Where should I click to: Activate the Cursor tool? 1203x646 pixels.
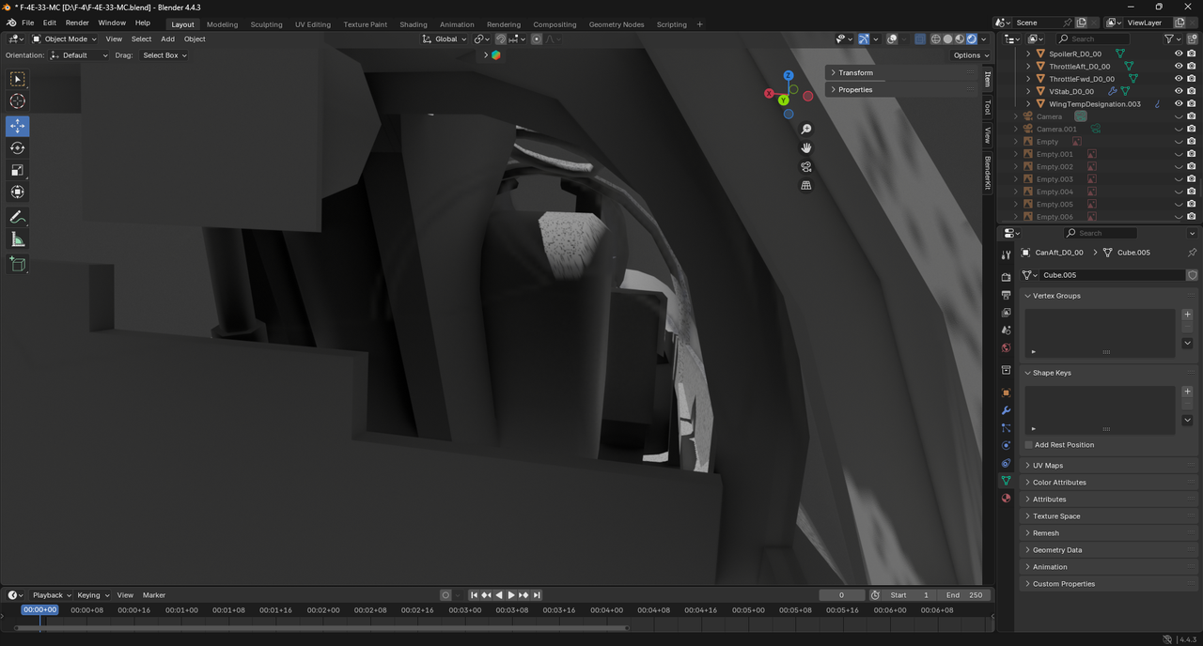(x=17, y=101)
